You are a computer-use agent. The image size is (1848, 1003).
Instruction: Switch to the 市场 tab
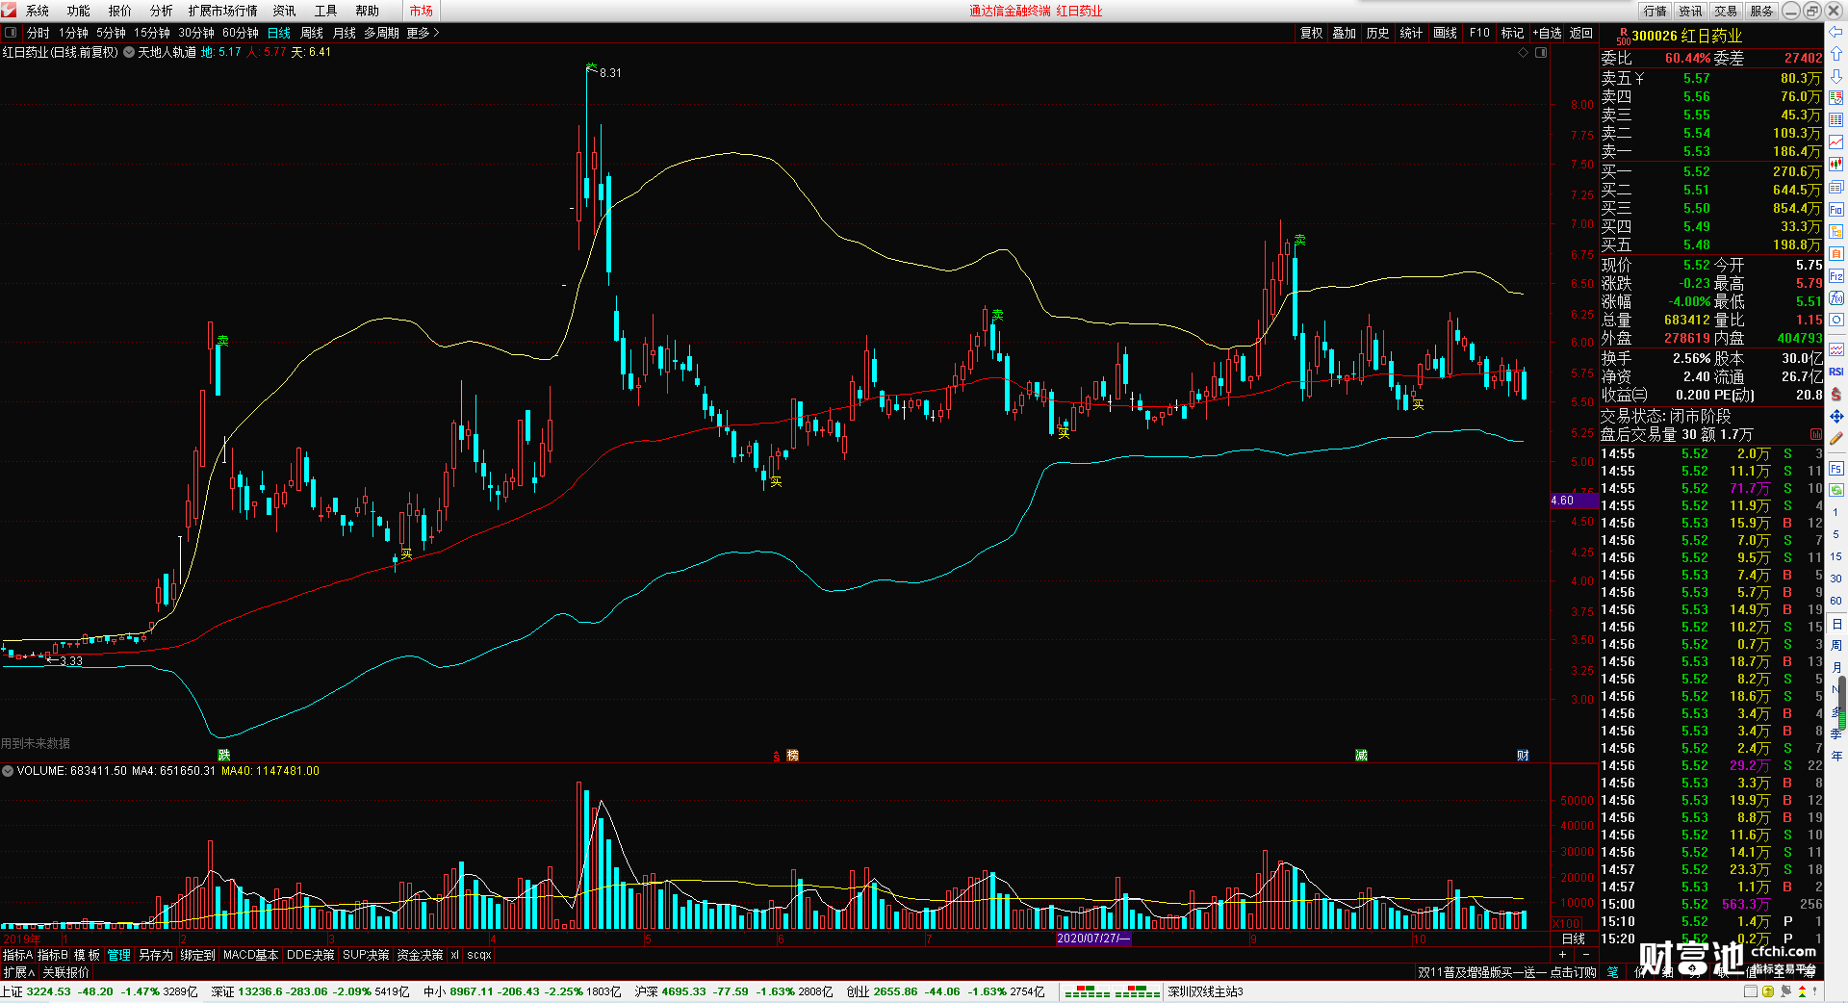tap(421, 11)
